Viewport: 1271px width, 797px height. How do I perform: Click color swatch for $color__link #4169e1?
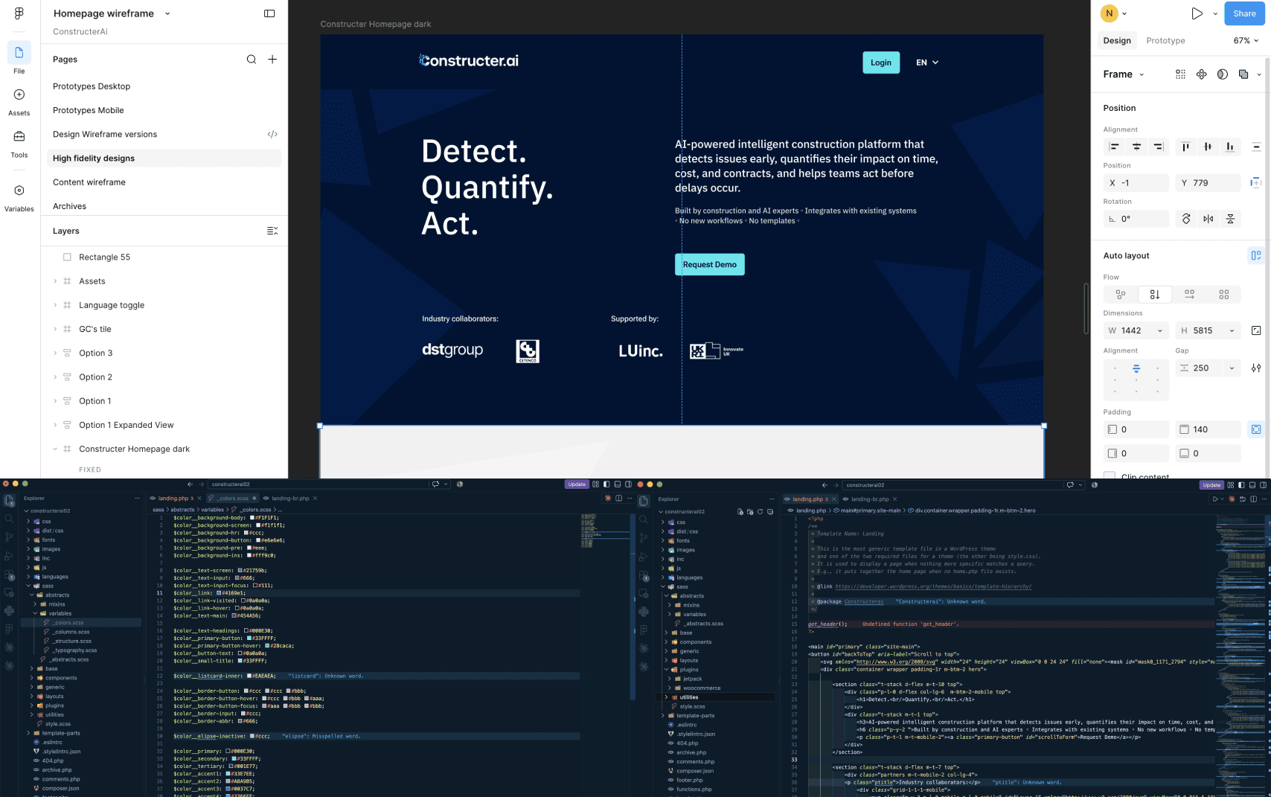click(x=219, y=593)
